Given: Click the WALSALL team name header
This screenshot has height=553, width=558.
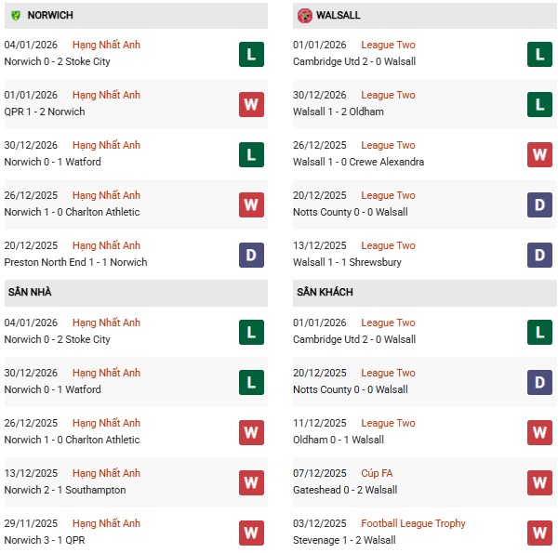Looking at the screenshot, I should tap(339, 16).
